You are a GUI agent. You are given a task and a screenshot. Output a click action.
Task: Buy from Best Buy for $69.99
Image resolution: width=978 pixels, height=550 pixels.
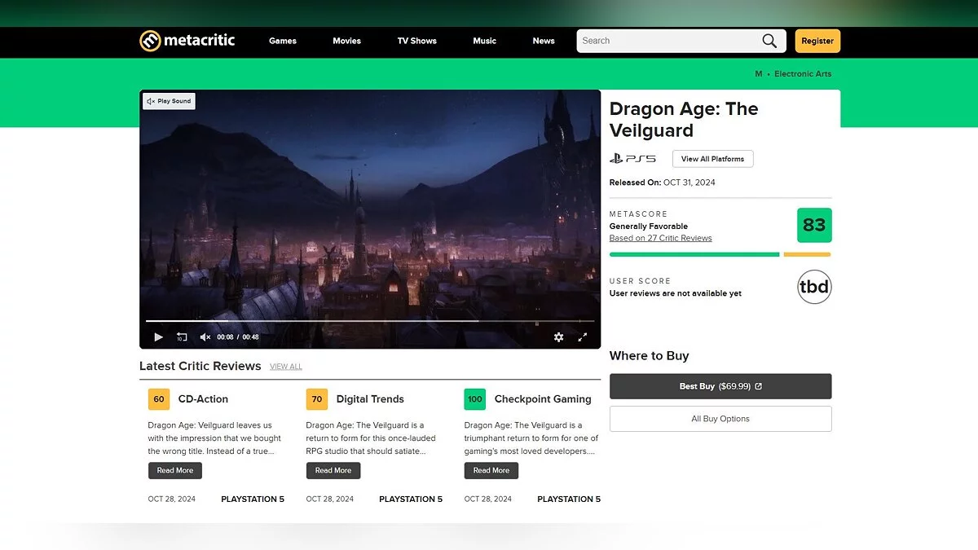click(x=720, y=386)
